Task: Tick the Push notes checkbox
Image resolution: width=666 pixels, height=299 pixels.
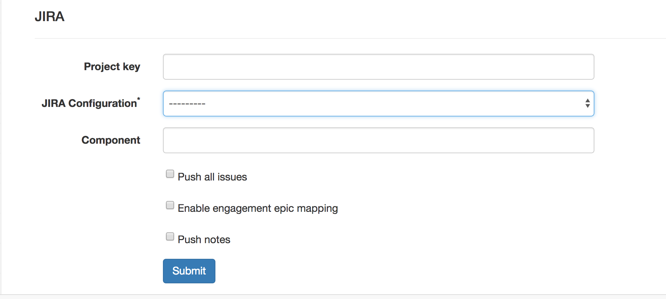Action: (170, 236)
